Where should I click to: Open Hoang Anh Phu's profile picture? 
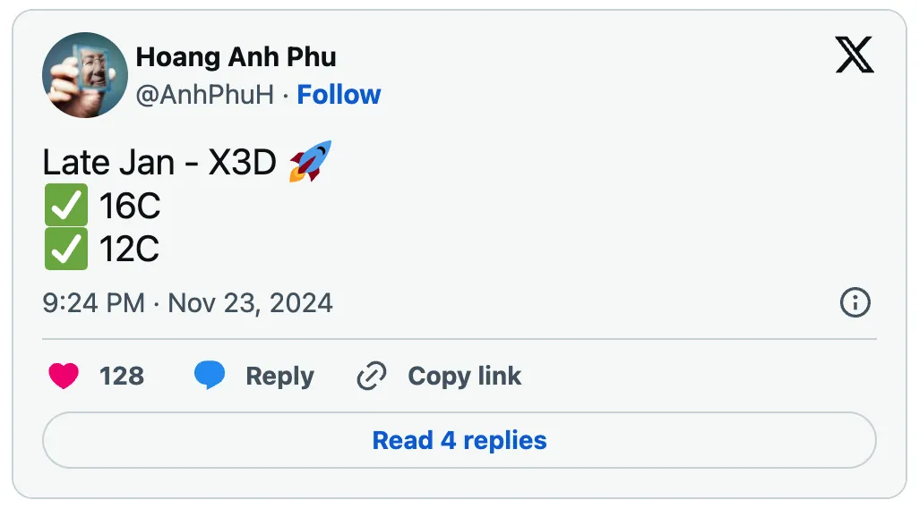85,75
